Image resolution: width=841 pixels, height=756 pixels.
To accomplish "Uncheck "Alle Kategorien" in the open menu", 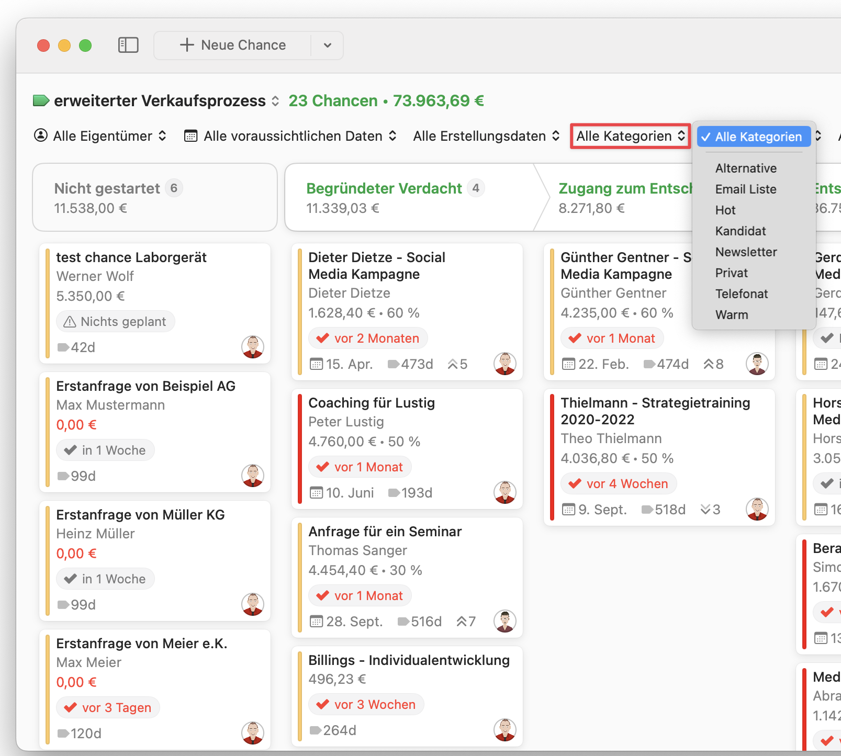I will [x=754, y=137].
